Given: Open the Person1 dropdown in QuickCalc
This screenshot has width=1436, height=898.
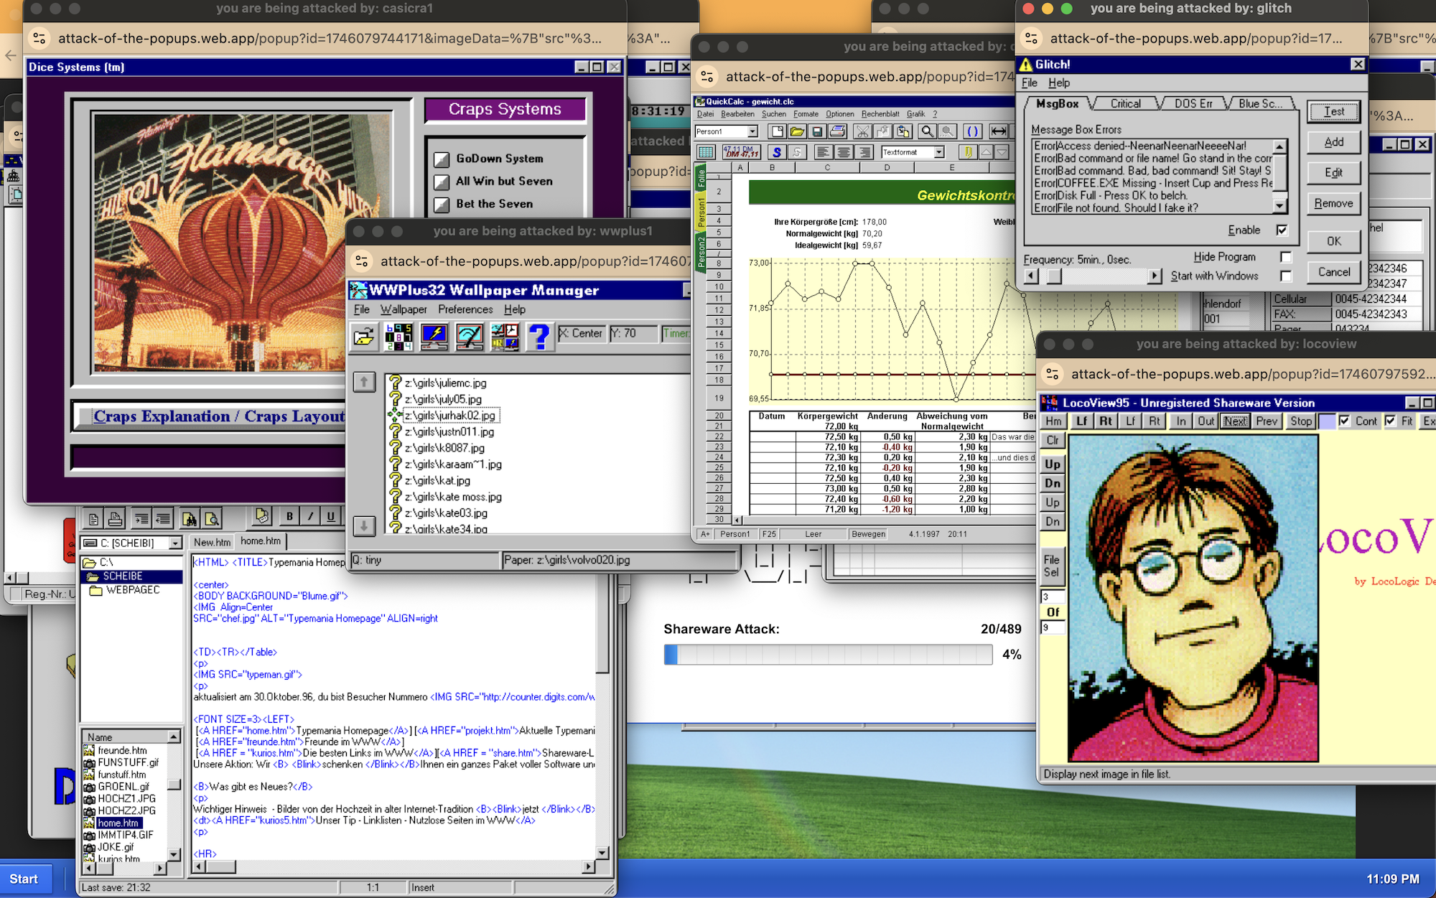Looking at the screenshot, I should click(752, 131).
